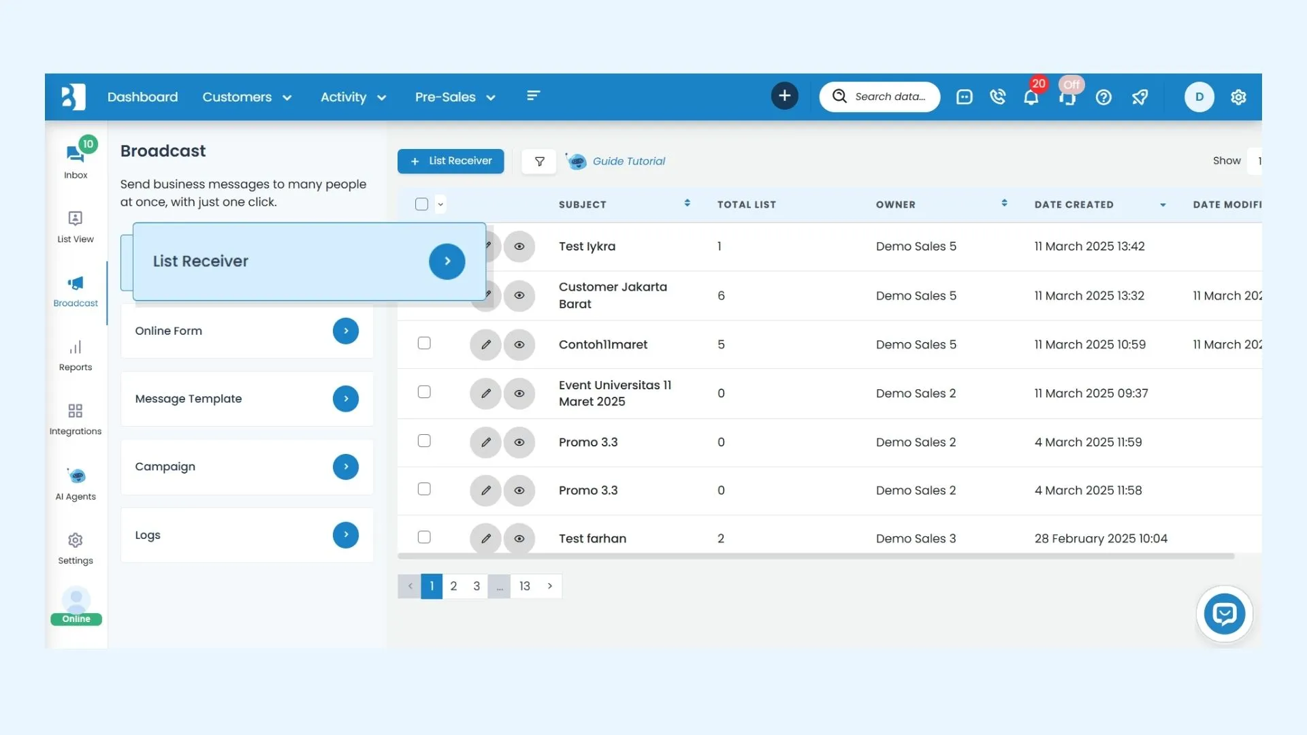This screenshot has height=735, width=1307.
Task: Open the Campaign section arrow
Action: tap(346, 467)
